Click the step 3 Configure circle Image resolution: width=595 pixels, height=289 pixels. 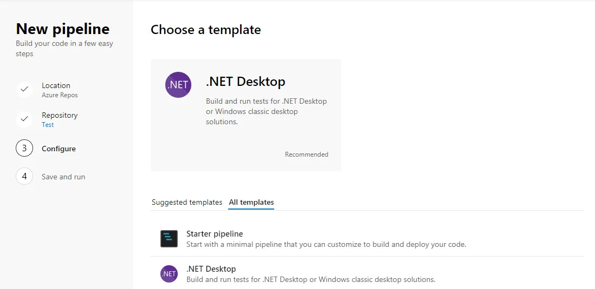tap(24, 148)
